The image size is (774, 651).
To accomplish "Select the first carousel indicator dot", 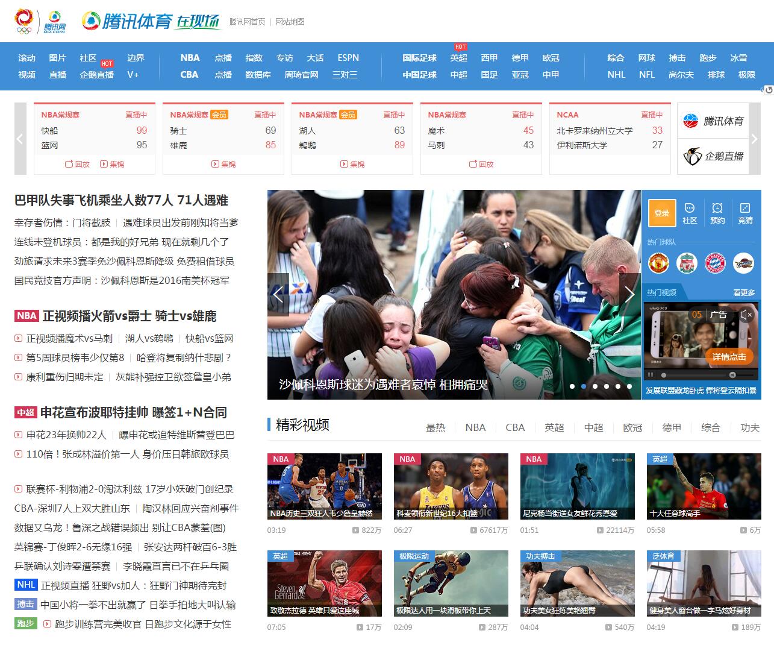I will pos(572,386).
